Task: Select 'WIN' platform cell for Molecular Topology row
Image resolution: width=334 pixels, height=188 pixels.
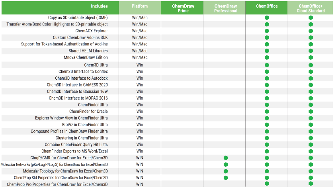Action: pos(139,171)
